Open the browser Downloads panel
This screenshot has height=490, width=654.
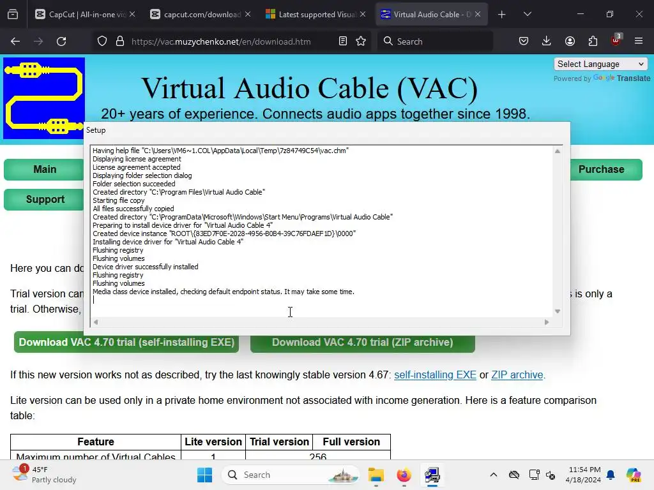(547, 41)
